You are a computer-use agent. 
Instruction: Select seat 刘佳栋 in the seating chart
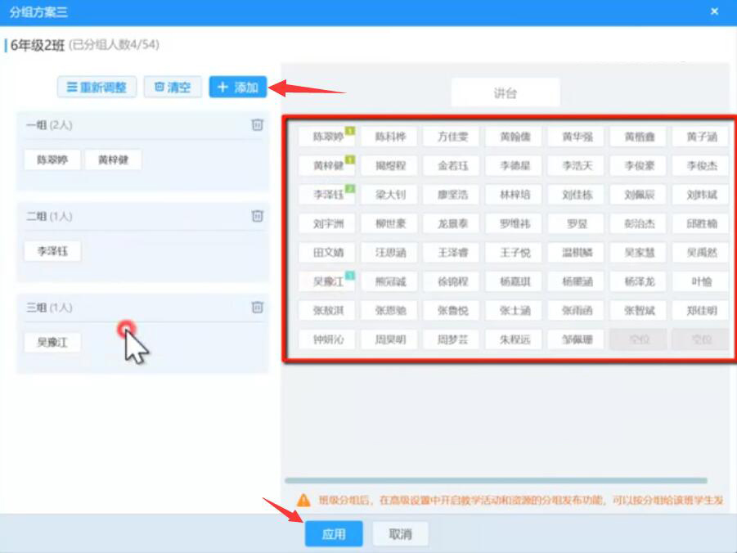click(x=577, y=195)
